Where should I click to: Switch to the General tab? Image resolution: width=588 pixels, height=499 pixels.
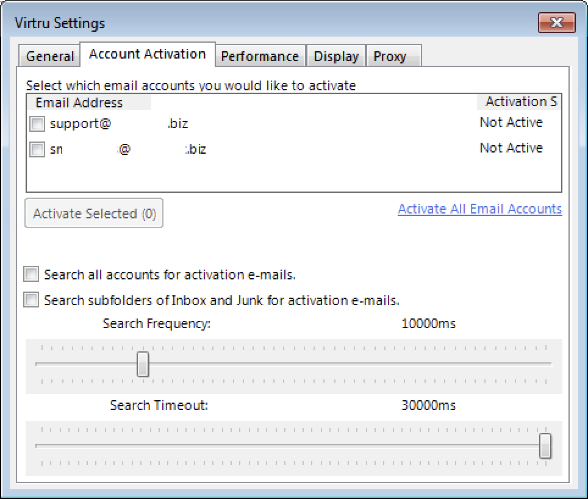[49, 56]
